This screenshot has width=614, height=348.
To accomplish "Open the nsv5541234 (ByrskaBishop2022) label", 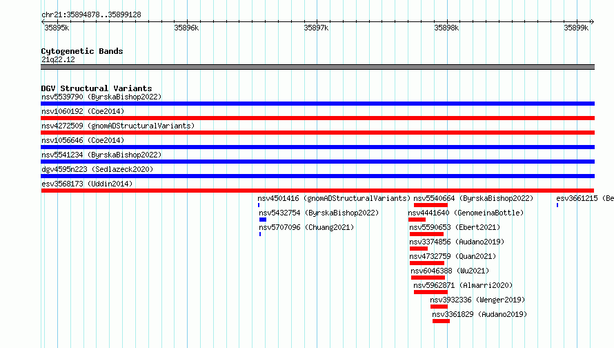I will tap(101, 155).
